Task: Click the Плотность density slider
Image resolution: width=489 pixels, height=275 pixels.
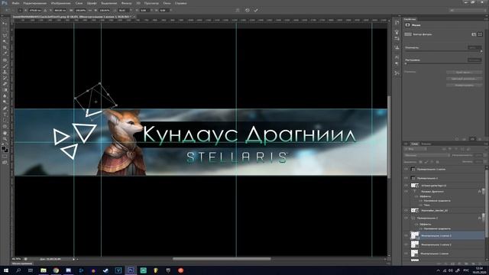Action: [x=443, y=51]
